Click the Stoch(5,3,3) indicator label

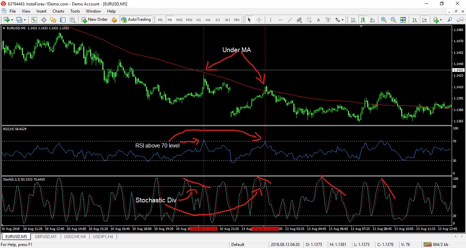point(24,179)
